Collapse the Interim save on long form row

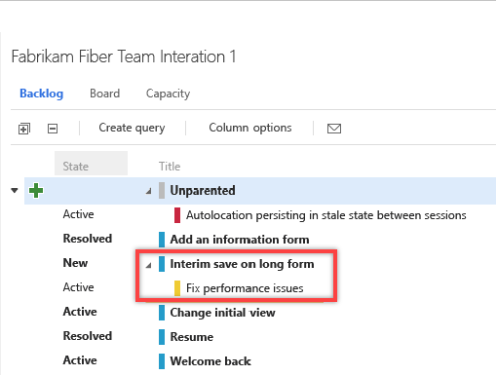pos(149,265)
